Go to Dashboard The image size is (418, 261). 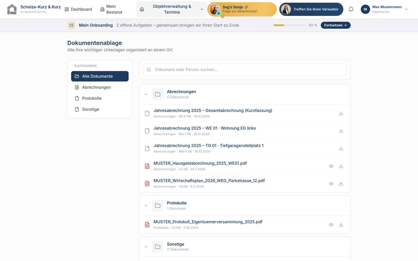tap(78, 9)
